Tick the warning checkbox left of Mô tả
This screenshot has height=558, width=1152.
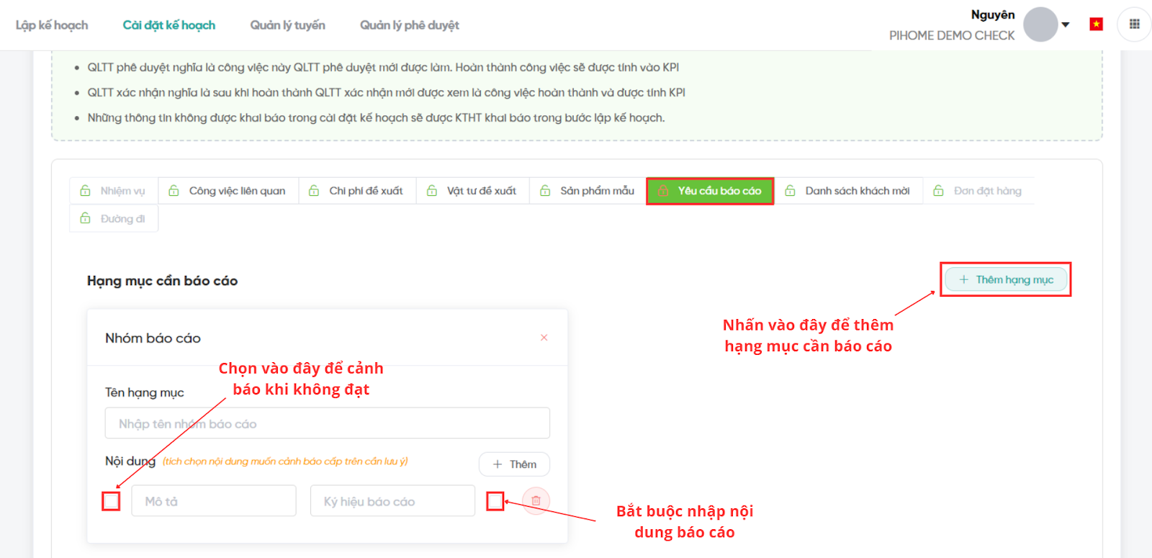[111, 501]
